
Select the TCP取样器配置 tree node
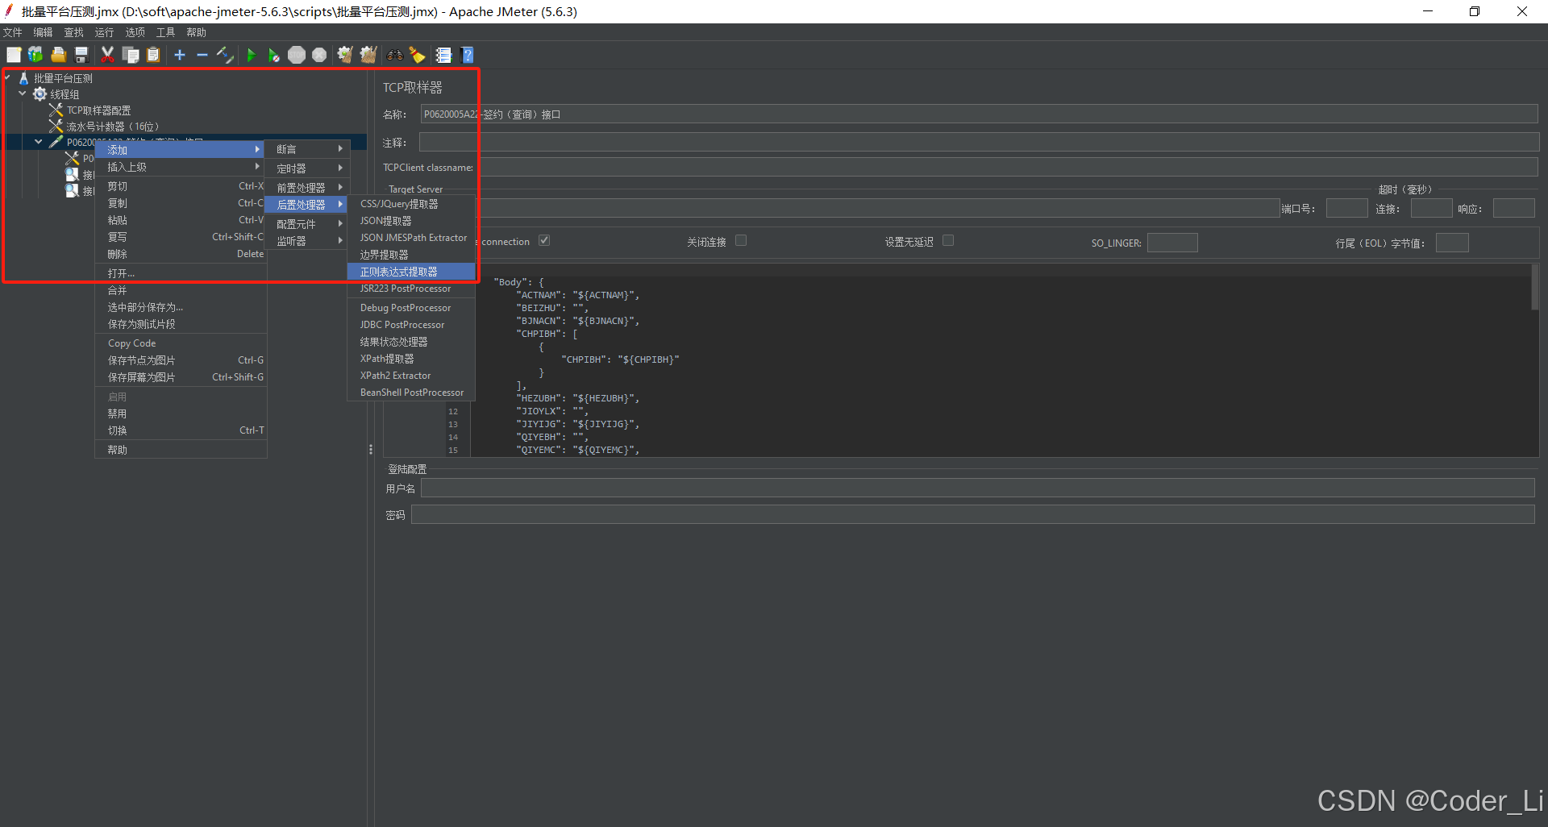coord(98,110)
